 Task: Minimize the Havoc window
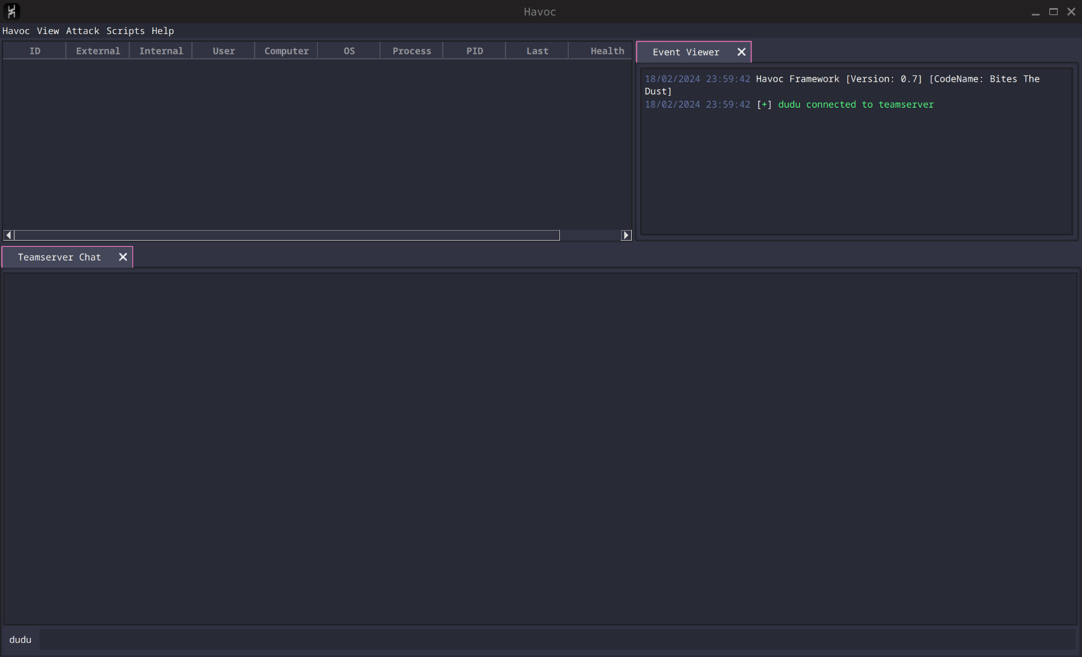point(1036,12)
